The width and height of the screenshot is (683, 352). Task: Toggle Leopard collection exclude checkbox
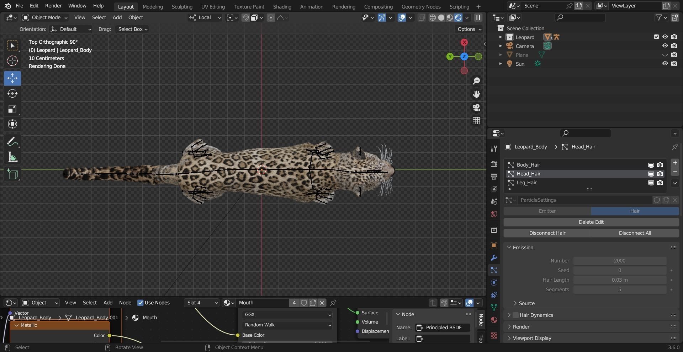(656, 37)
